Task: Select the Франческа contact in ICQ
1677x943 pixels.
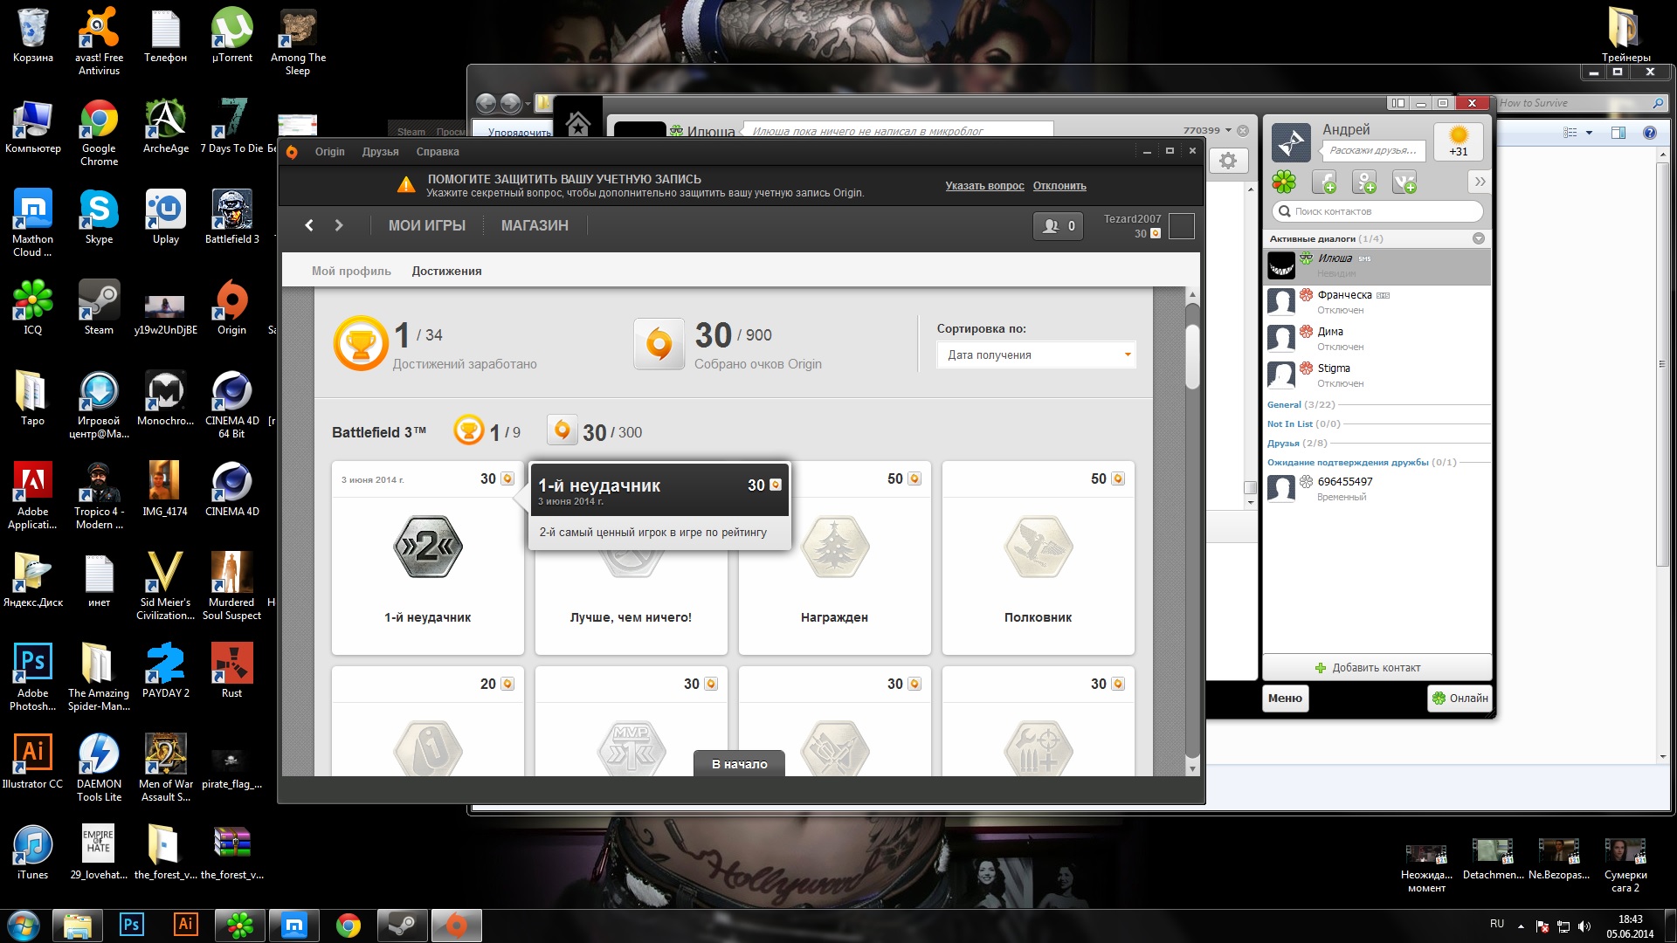Action: [x=1377, y=302]
